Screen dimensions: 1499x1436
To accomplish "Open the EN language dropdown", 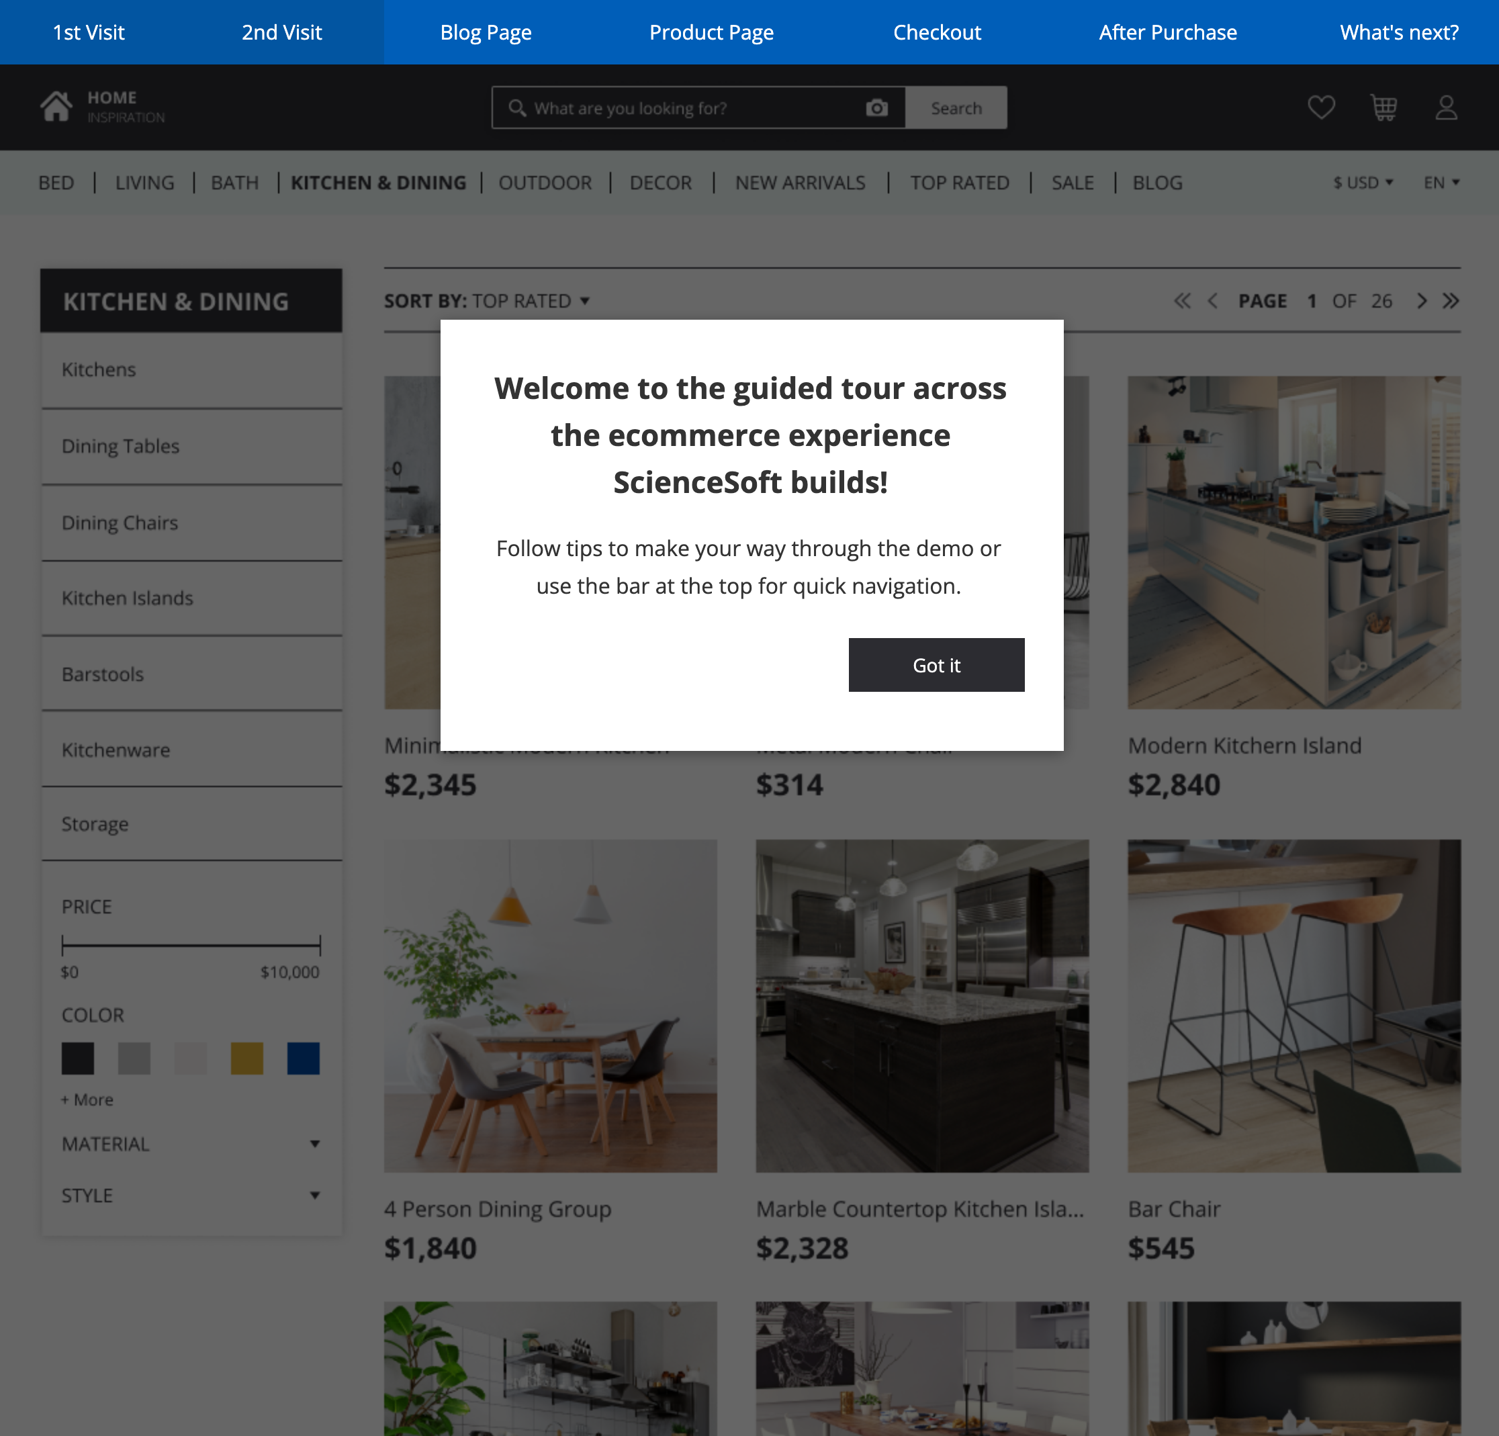I will coord(1441,183).
